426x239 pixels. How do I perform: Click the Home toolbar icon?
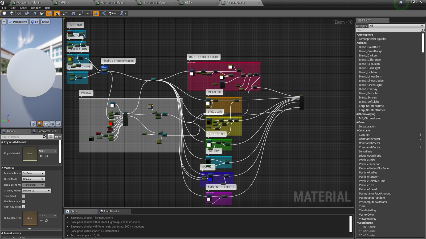(x=34, y=13)
